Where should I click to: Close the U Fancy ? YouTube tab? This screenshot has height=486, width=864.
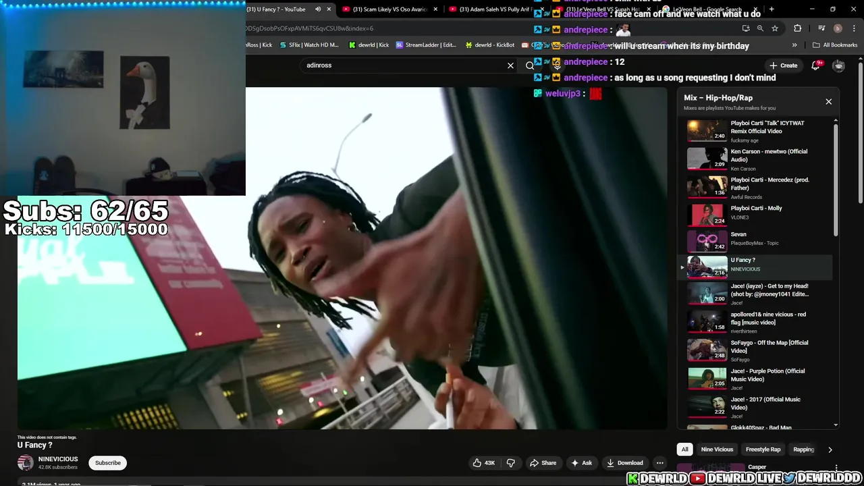(329, 9)
